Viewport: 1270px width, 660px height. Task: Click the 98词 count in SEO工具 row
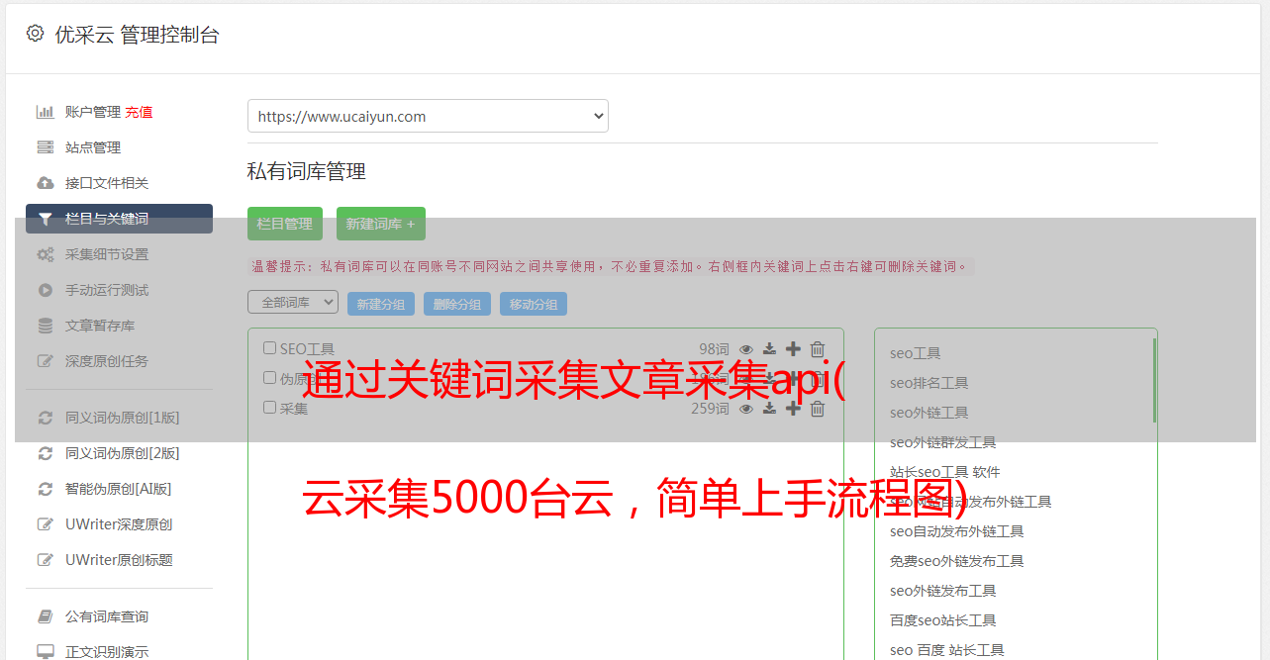click(x=714, y=349)
